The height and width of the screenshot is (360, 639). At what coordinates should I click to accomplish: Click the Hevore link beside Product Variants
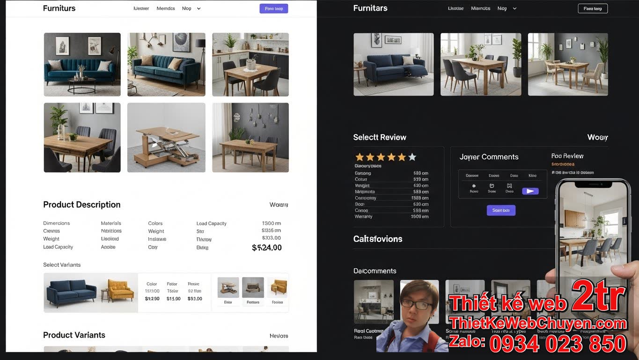(279, 336)
